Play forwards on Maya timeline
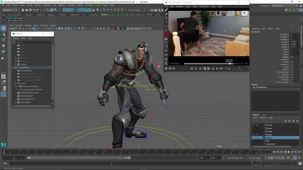The height and width of the screenshot is (170, 303). pos(289,152)
